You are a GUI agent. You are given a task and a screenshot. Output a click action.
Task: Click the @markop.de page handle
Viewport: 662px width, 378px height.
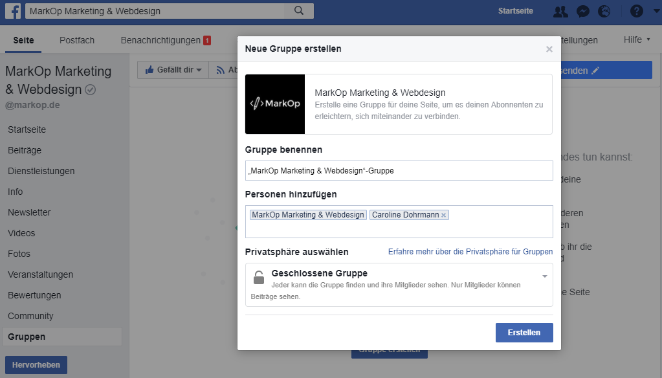(x=32, y=105)
